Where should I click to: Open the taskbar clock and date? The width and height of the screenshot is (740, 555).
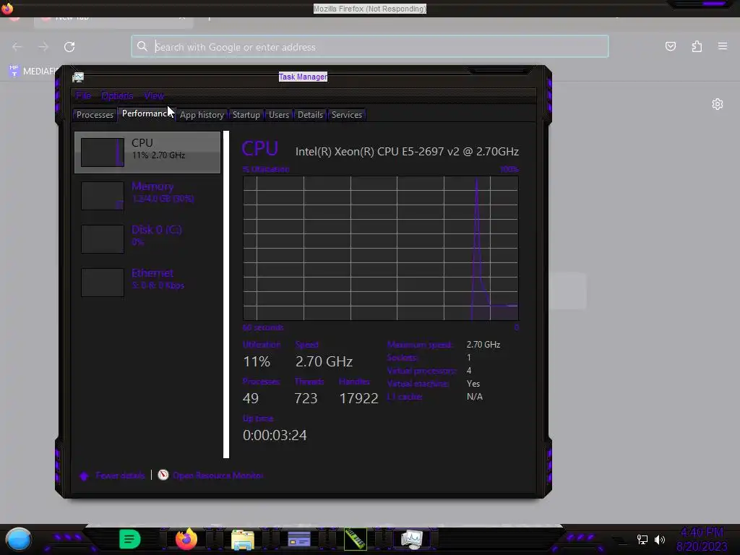point(702,539)
